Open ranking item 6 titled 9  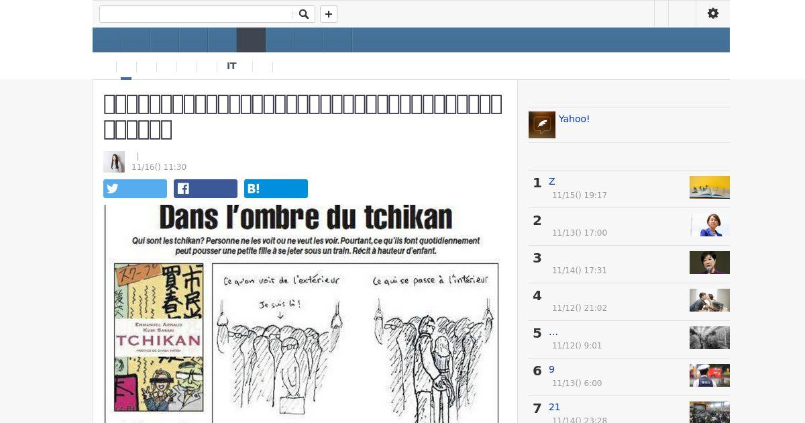coord(552,369)
